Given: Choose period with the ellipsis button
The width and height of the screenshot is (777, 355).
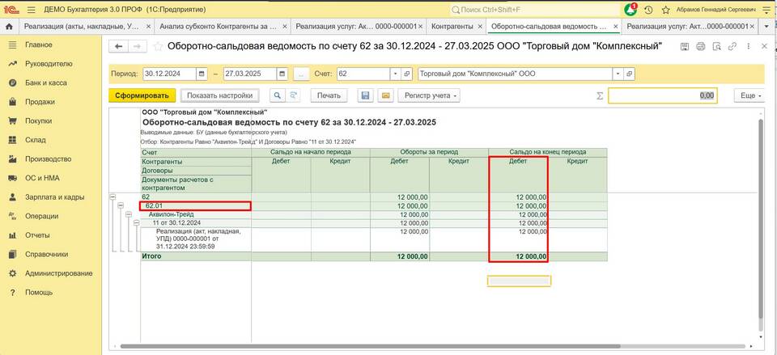Looking at the screenshot, I should [x=301, y=74].
